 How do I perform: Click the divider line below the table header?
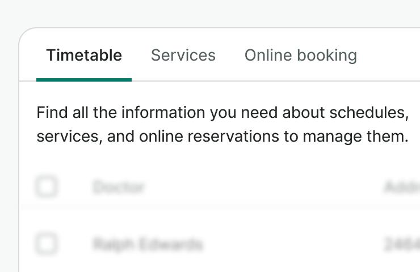pos(227,206)
